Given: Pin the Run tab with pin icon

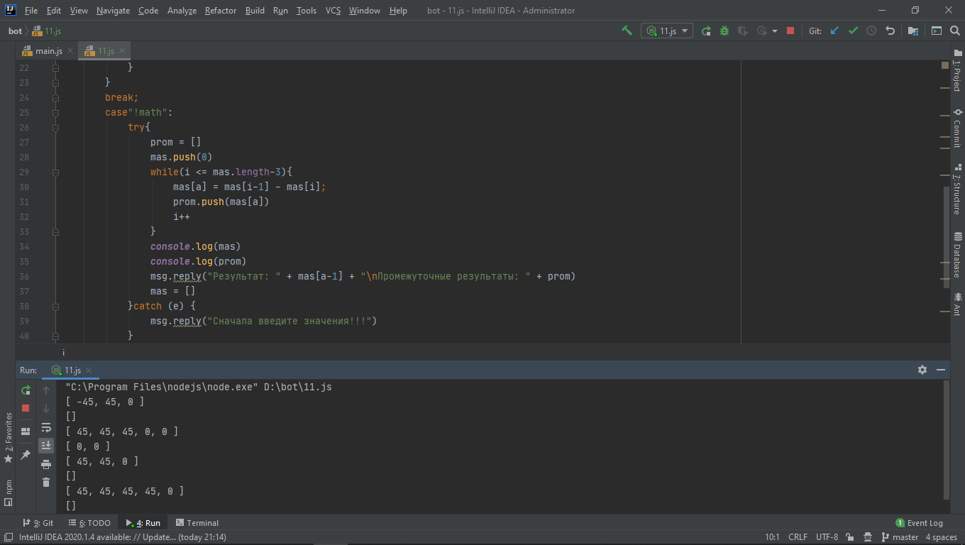Looking at the screenshot, I should [26, 454].
